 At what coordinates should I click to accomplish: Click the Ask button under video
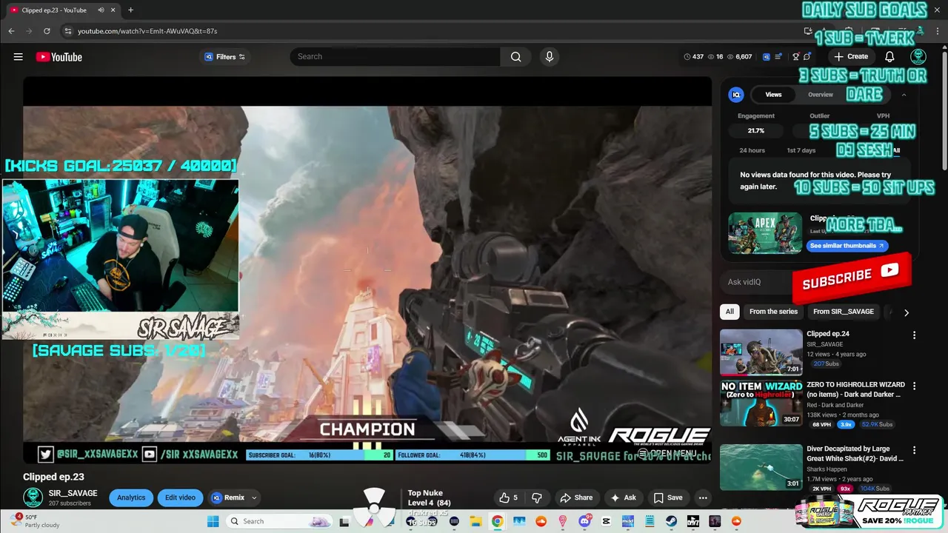pos(623,497)
